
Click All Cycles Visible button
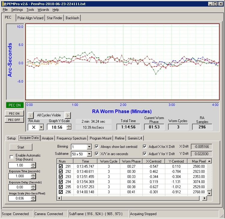point(49,115)
